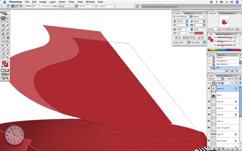Select the Load Selection history state
This screenshot has width=242, height=151.
tap(224, 61)
